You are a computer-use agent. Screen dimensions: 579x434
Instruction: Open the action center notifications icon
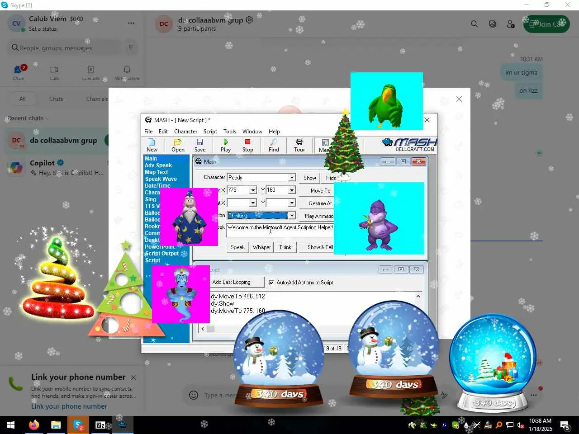pos(565,425)
